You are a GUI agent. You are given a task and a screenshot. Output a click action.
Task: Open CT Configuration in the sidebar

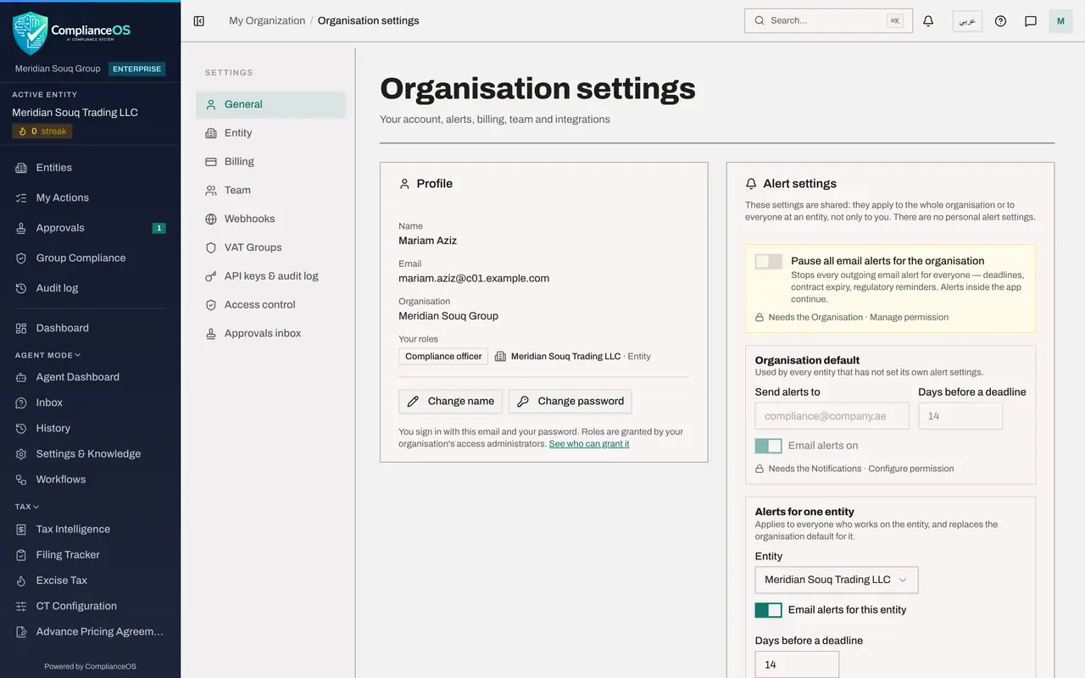(x=90, y=606)
